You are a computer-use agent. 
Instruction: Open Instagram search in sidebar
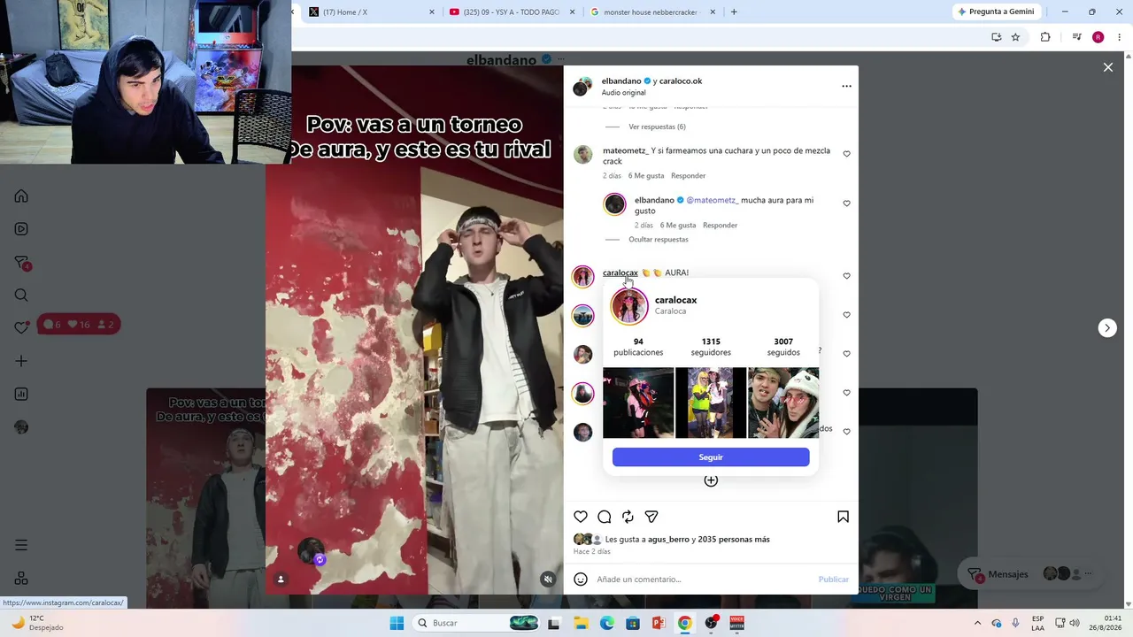pyautogui.click(x=21, y=295)
